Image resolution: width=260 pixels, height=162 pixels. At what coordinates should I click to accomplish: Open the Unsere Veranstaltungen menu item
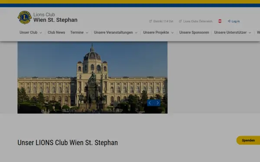coord(113,32)
